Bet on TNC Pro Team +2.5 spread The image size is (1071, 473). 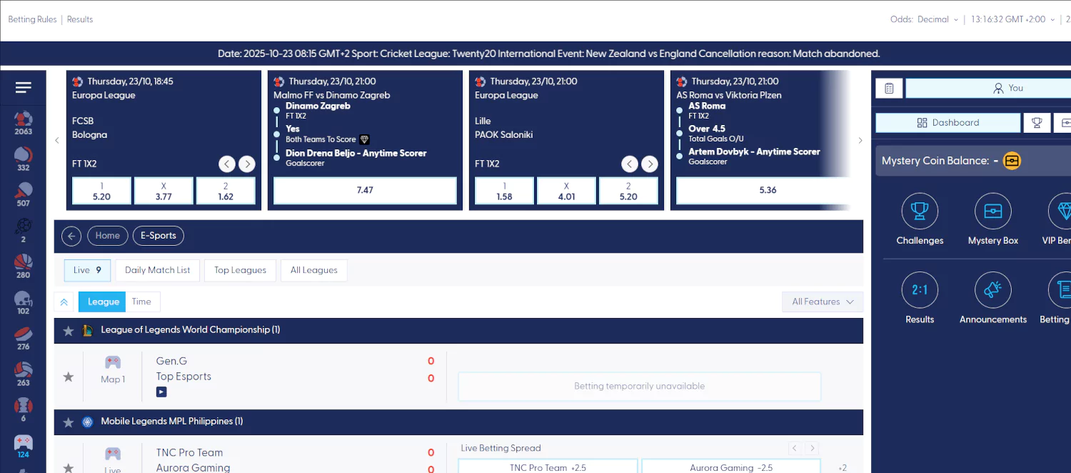548,467
